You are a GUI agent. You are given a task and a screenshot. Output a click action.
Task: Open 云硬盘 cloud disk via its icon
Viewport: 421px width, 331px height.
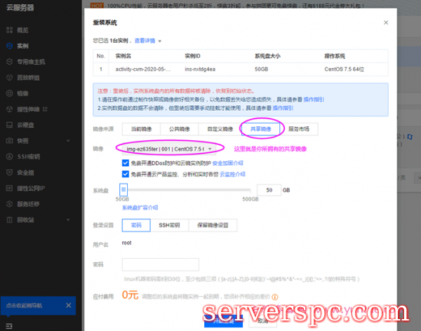coord(9,124)
